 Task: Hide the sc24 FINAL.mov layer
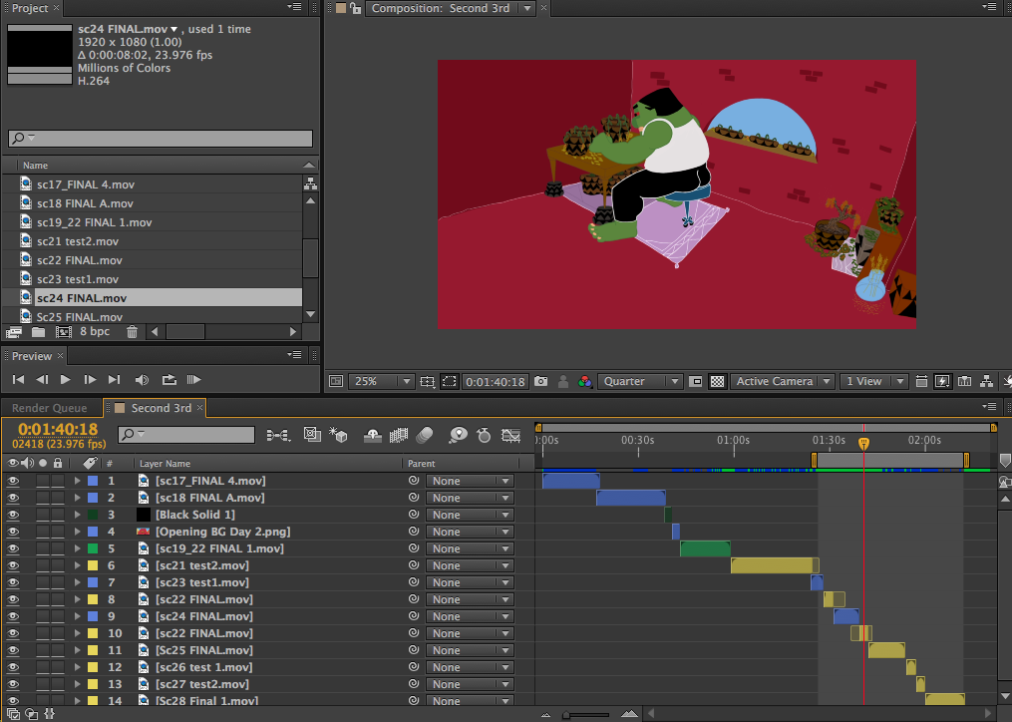(13, 616)
